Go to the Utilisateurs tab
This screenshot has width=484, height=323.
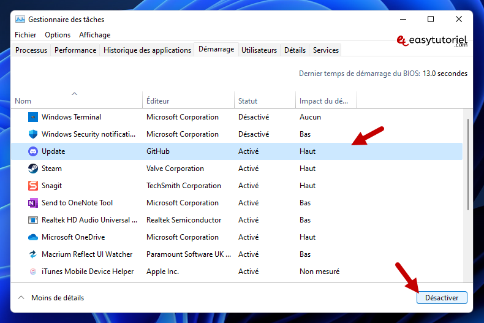click(259, 50)
